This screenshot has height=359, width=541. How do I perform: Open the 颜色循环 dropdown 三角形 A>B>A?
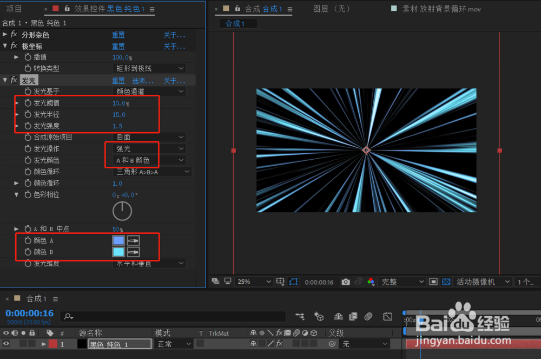pos(152,172)
